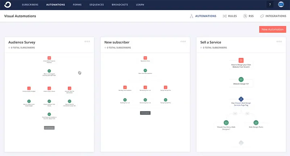
Task: Open New subscriber options ellipsis menu
Action: coord(183,42)
